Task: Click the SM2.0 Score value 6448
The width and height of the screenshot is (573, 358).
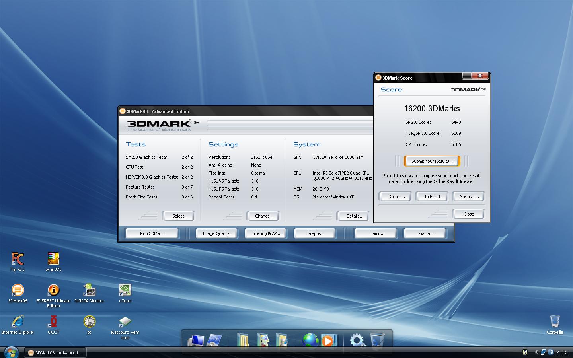Action: pyautogui.click(x=456, y=122)
